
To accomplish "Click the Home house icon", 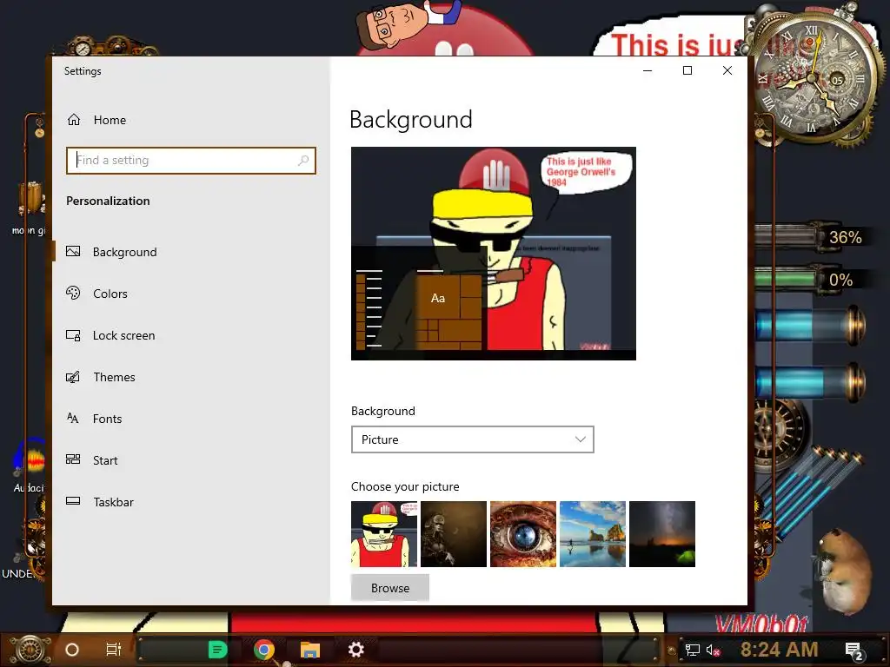I will click(x=74, y=120).
